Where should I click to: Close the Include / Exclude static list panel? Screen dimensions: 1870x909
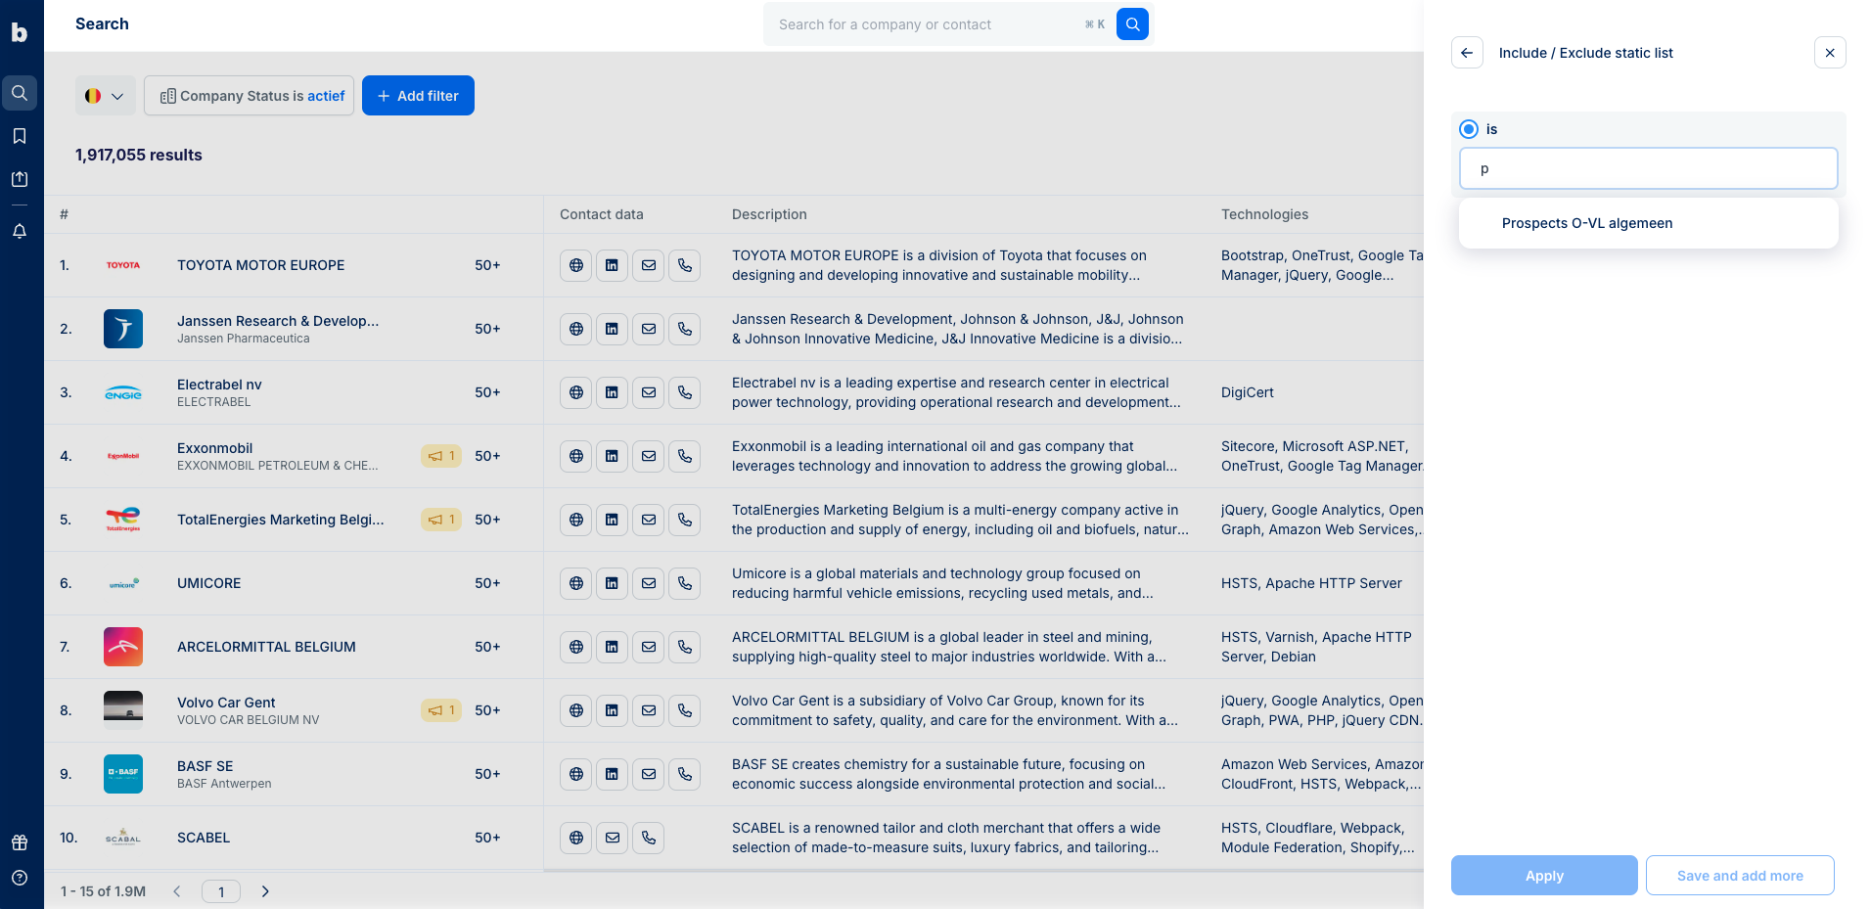(x=1830, y=53)
